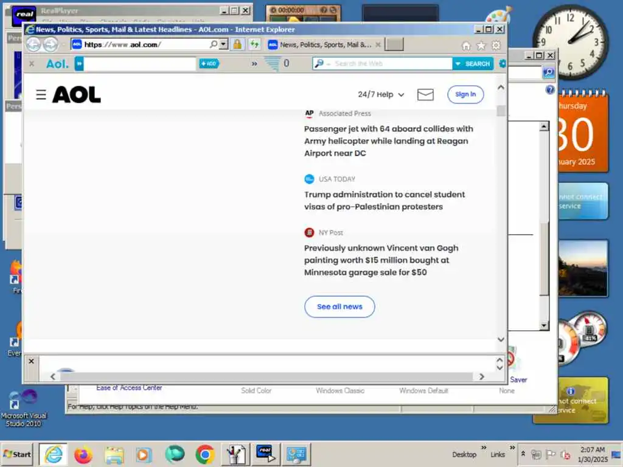The image size is (623, 467).
Task: Expand the AOL toolbar overflow chevrons
Action: (254, 63)
